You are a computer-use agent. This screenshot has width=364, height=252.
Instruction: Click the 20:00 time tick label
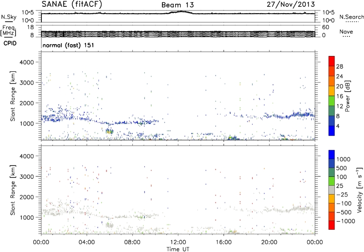point(269,242)
